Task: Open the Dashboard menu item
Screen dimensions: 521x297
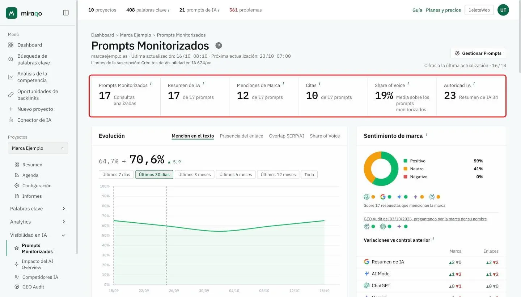Action: click(x=30, y=45)
